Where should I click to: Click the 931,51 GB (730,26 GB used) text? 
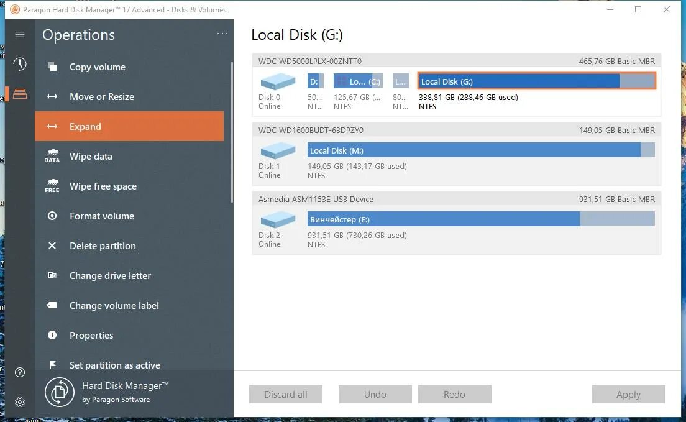pyautogui.click(x=357, y=235)
